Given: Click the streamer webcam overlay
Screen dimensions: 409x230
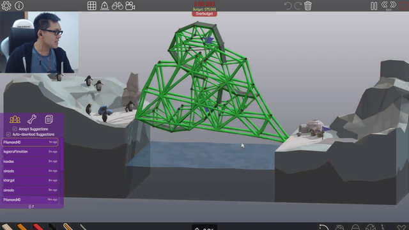Looking at the screenshot, I should pos(40,42).
